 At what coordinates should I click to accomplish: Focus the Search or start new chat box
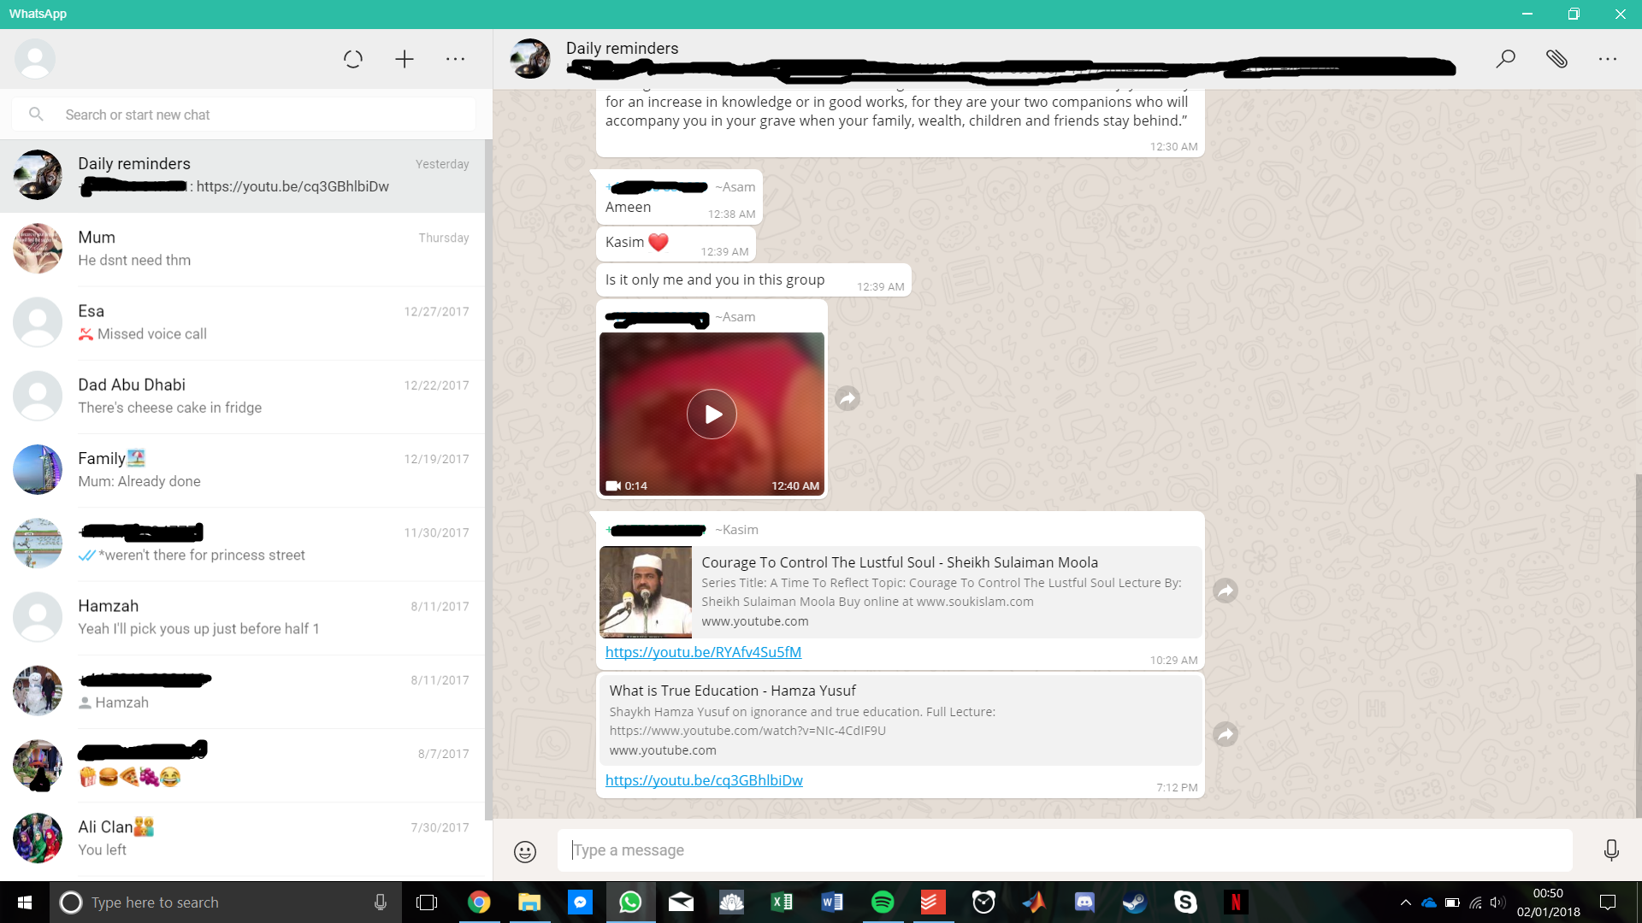[x=257, y=115]
